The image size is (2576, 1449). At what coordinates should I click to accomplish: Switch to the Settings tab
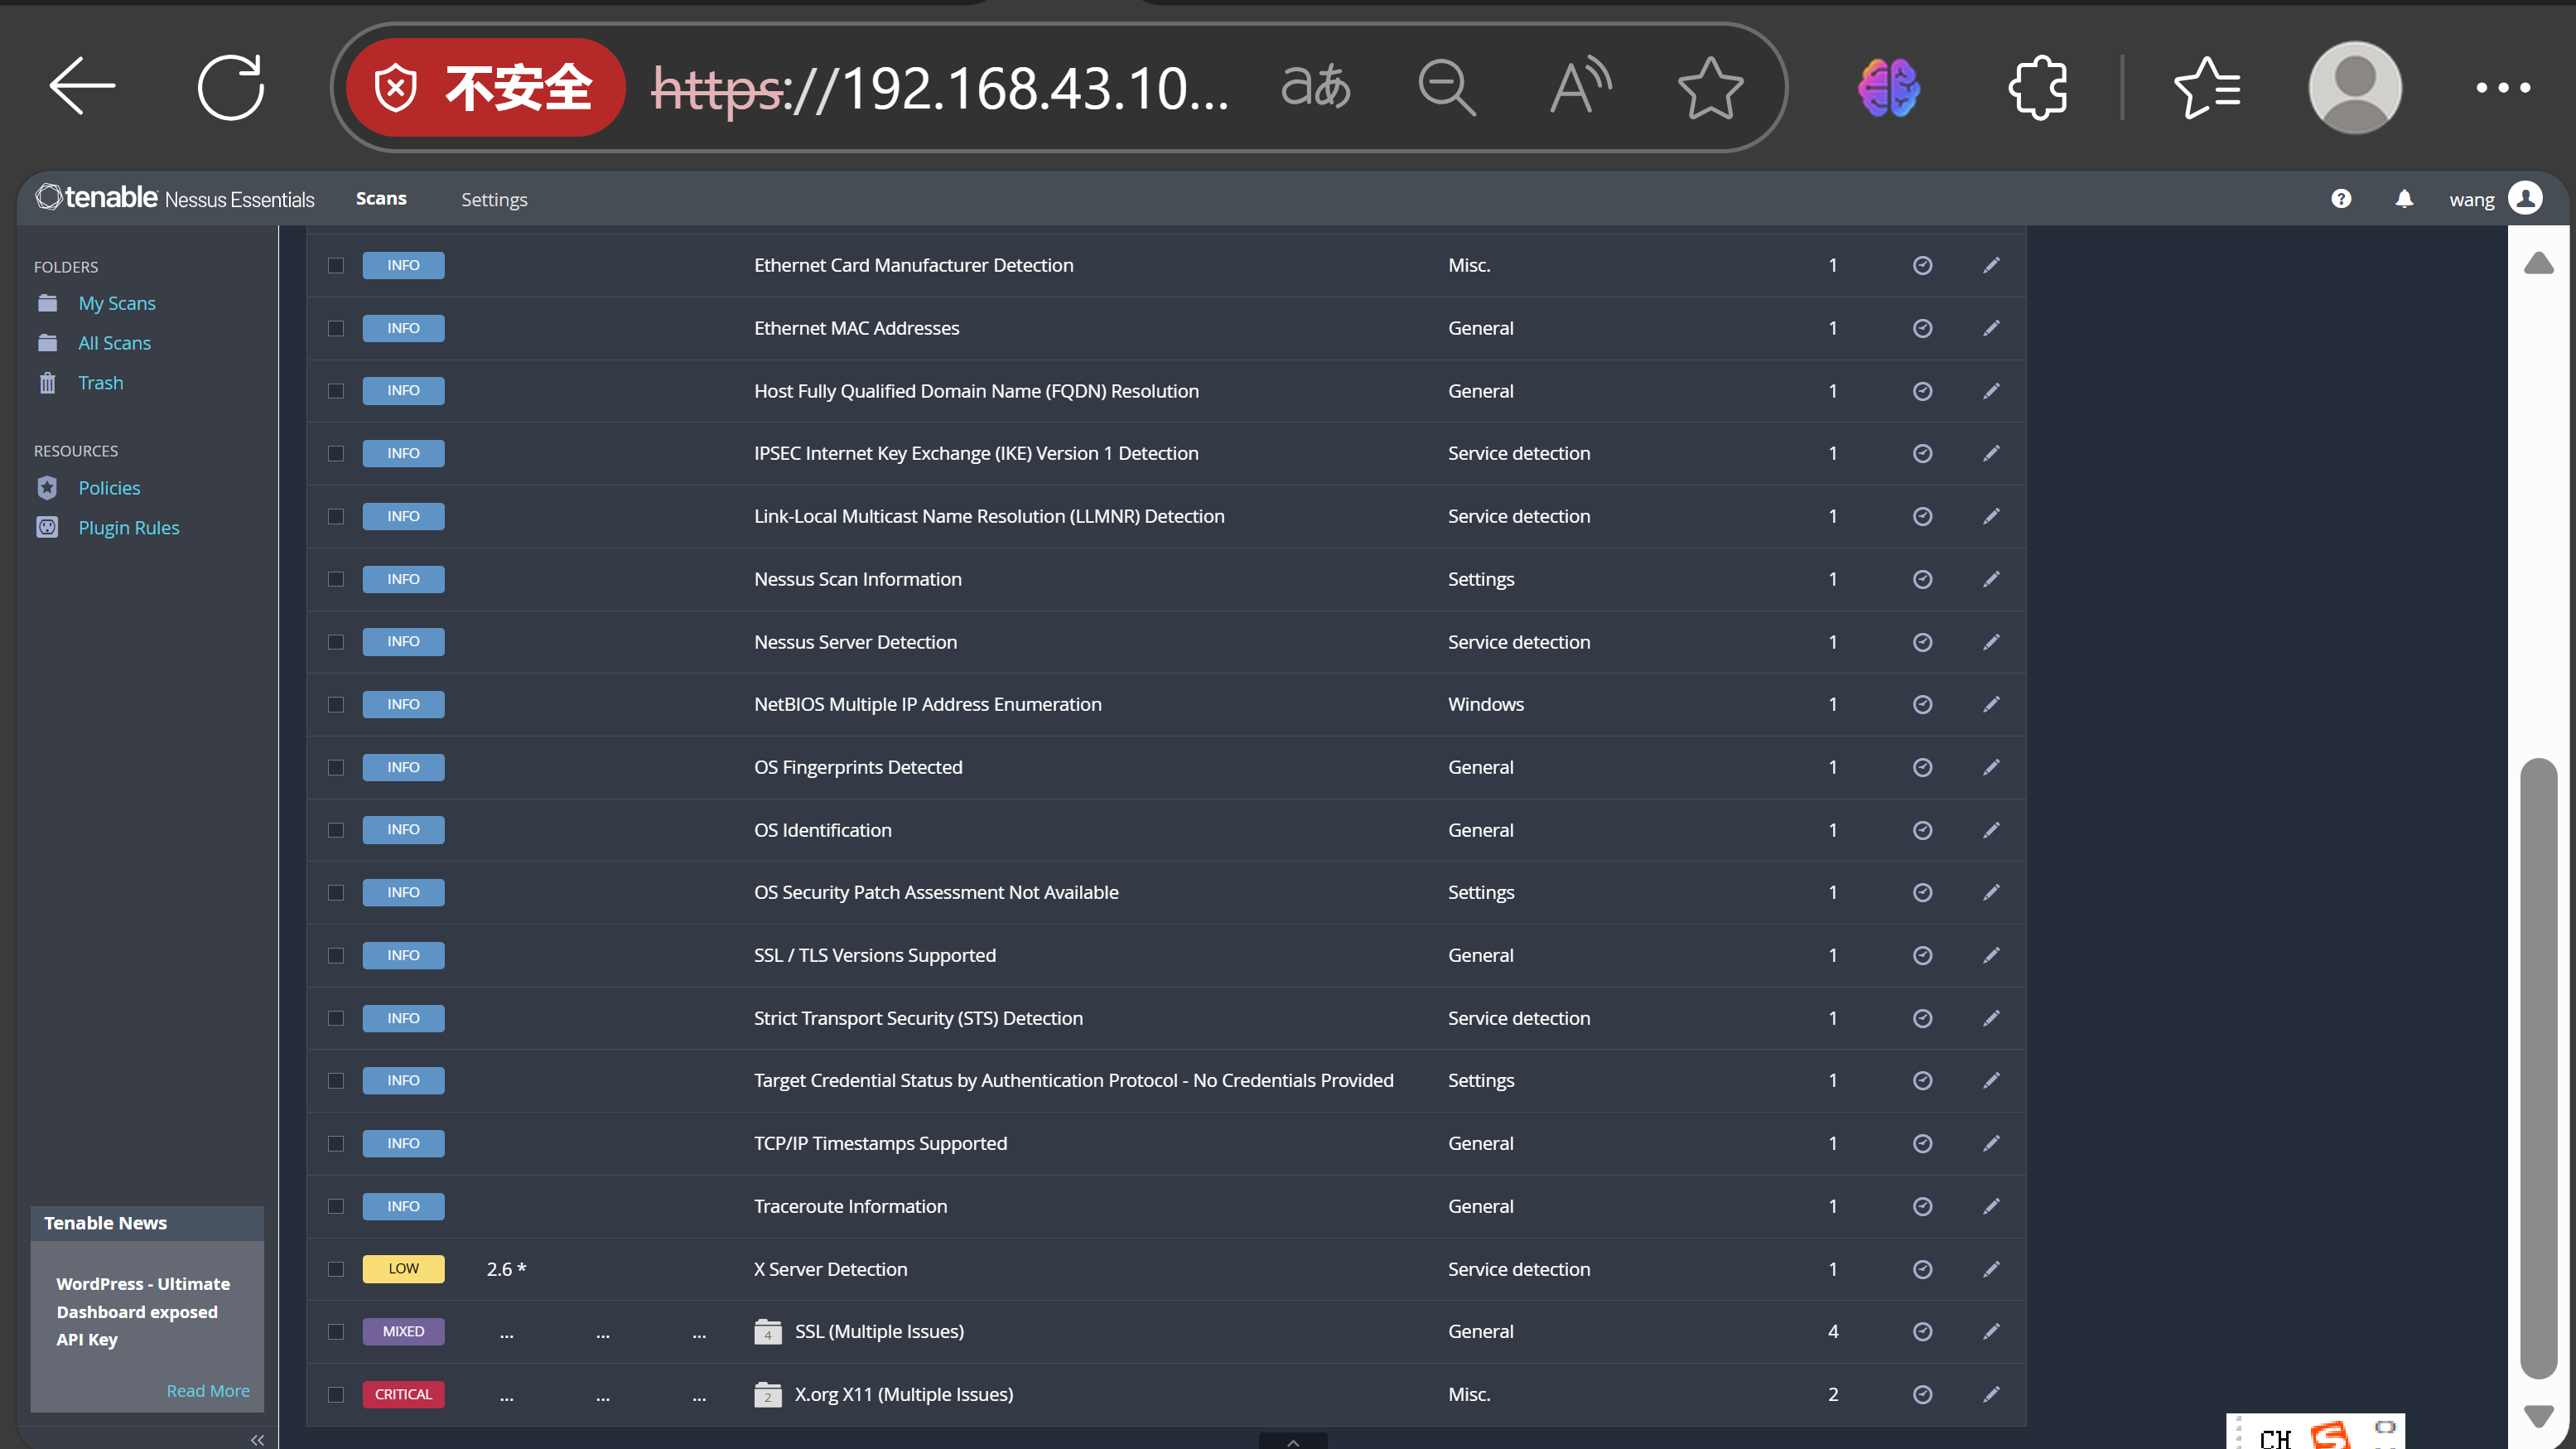(x=494, y=199)
